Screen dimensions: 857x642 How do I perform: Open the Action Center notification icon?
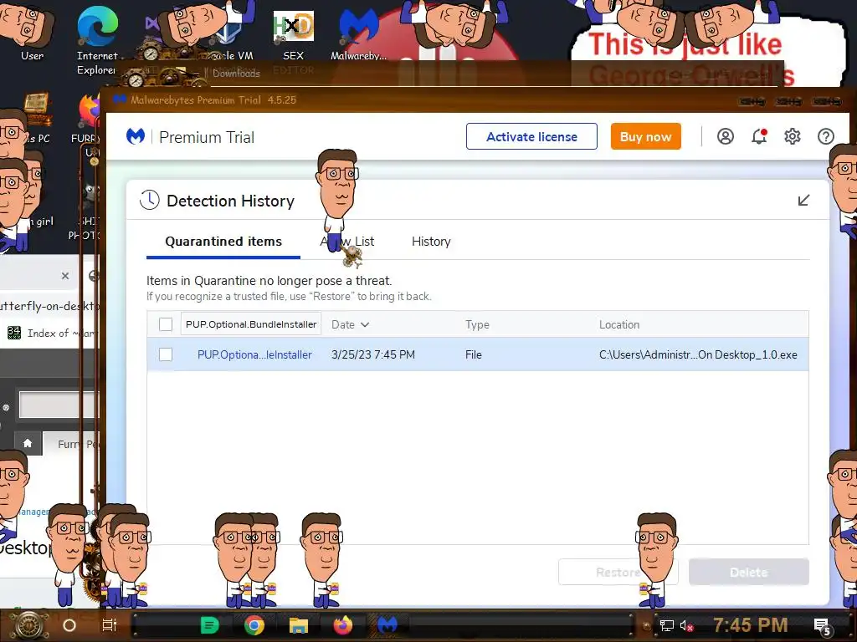823,626
